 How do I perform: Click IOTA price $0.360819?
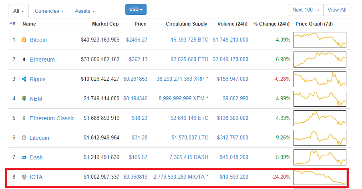(135, 177)
